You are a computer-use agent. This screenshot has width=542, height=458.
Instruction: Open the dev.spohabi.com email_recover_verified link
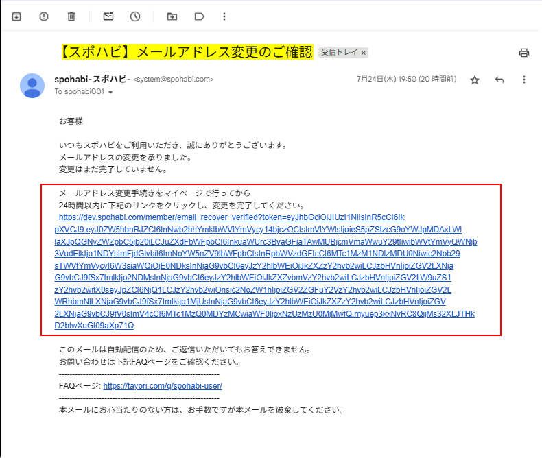click(266, 272)
